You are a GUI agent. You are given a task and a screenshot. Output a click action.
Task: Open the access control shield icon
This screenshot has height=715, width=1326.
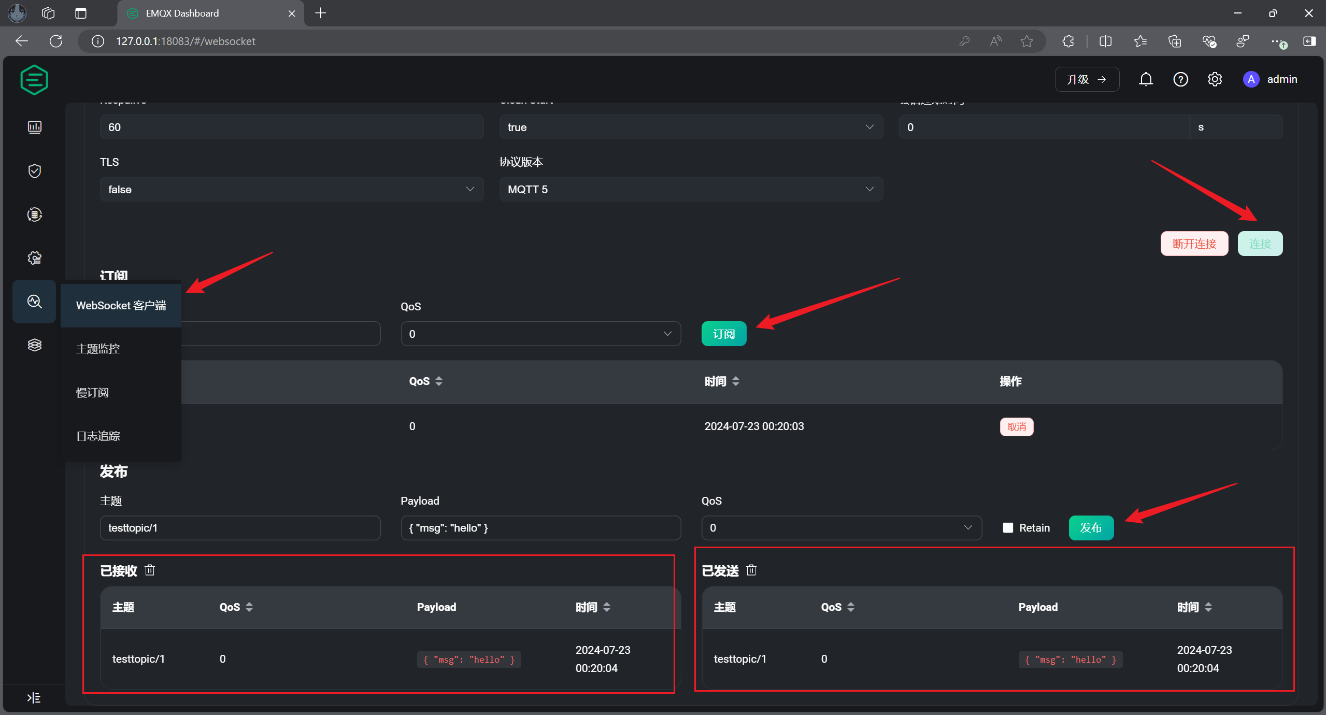[34, 171]
